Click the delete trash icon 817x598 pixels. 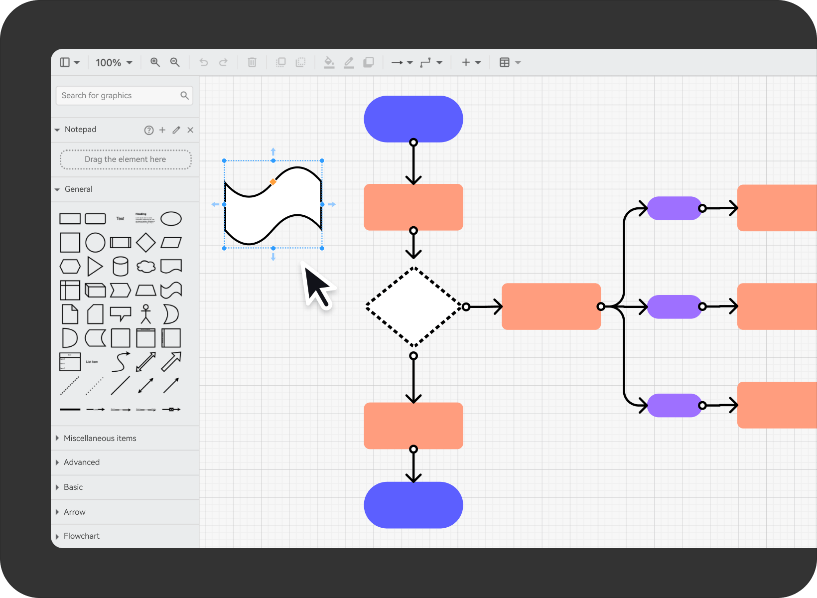tap(252, 62)
